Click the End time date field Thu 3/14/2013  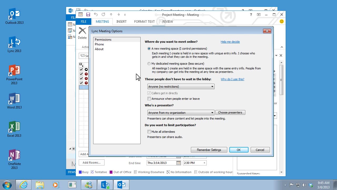coord(161,163)
